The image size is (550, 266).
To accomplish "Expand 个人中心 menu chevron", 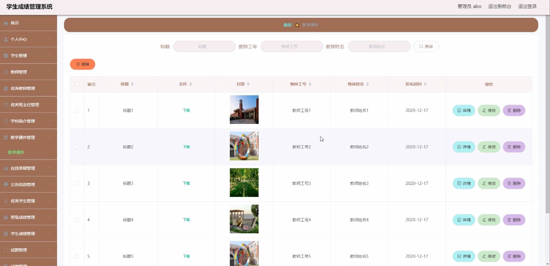I will tap(49, 40).
